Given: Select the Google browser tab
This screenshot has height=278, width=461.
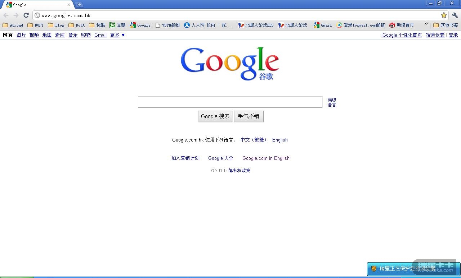Looking at the screenshot, I should (38, 5).
